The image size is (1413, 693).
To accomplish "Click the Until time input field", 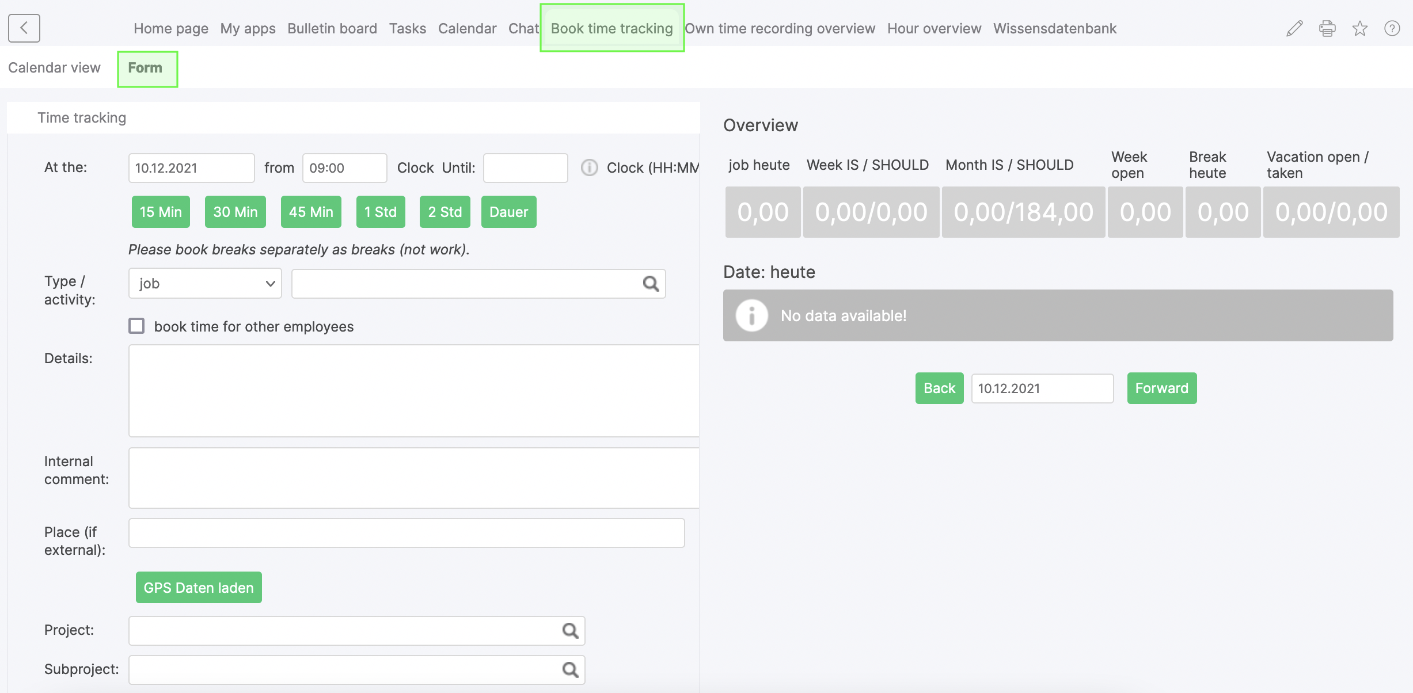I will click(x=525, y=168).
